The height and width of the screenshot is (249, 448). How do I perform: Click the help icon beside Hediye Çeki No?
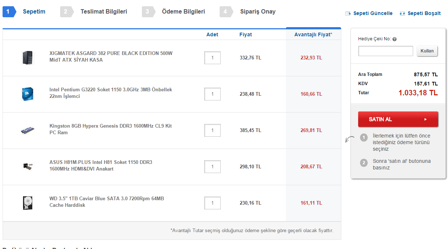click(394, 39)
